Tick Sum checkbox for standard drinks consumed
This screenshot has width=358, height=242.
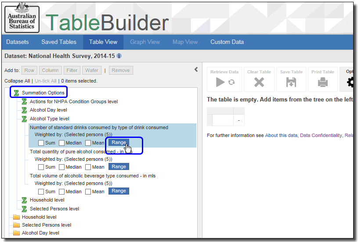[x=41, y=143]
